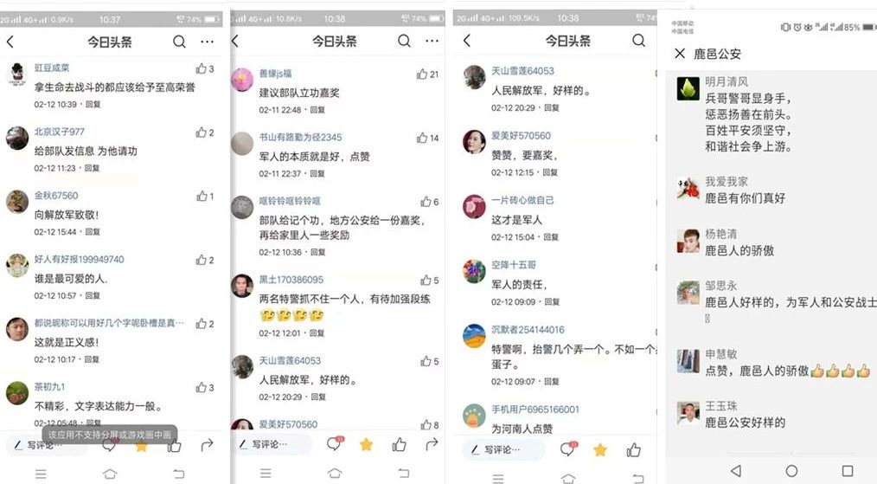The width and height of the screenshot is (877, 484).
Task: Toggle like on 黑土170386095's comment
Action: tap(426, 280)
